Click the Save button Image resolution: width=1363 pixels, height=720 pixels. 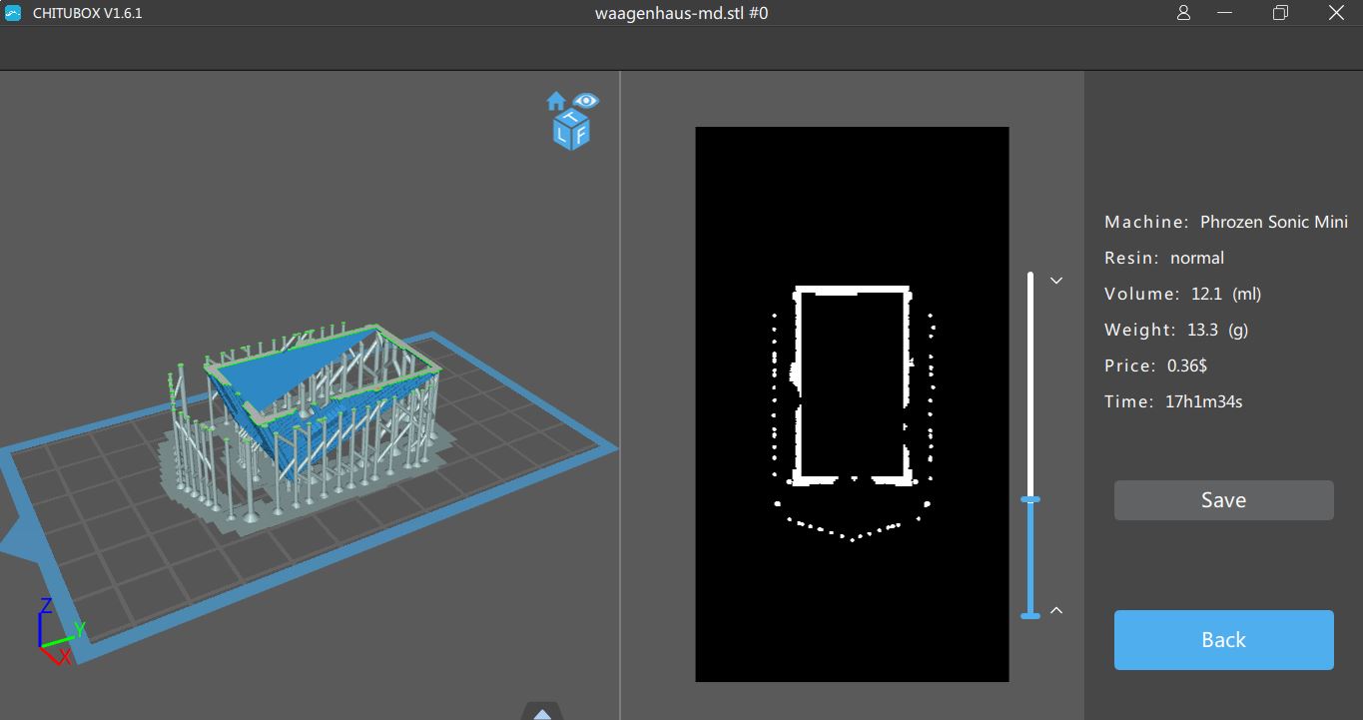(1223, 500)
